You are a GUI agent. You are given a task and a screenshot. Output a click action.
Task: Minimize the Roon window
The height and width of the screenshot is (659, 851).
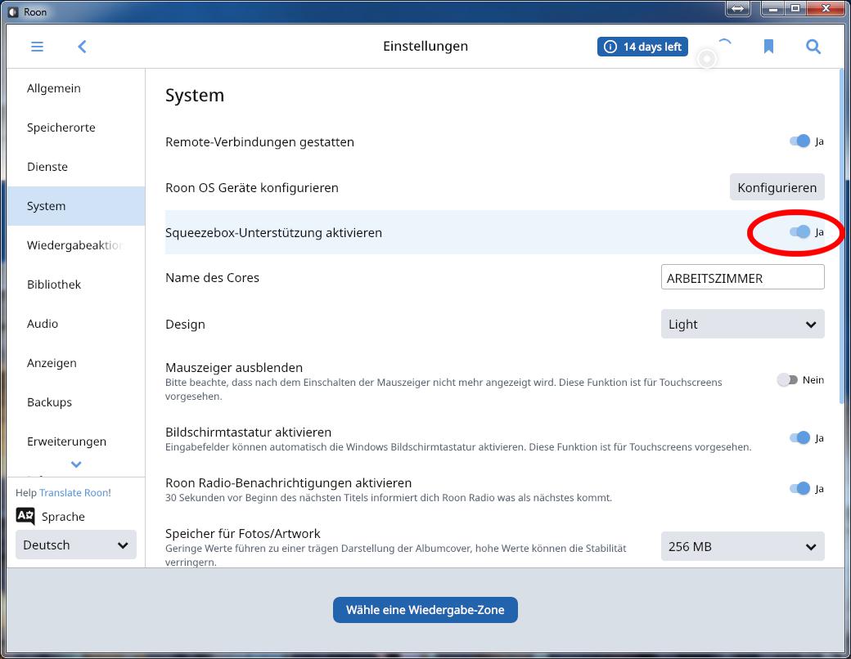[772, 9]
